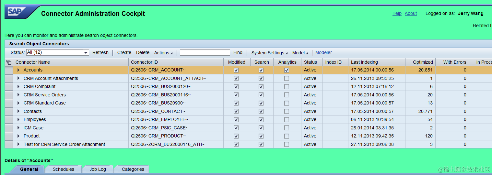Screen dimensions: 492x175
Task: Click the Find search input field
Action: (x=205, y=52)
